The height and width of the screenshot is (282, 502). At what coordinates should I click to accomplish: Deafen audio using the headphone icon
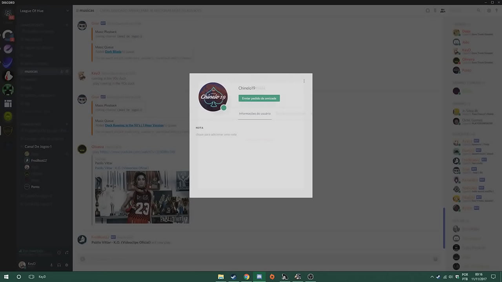click(59, 265)
